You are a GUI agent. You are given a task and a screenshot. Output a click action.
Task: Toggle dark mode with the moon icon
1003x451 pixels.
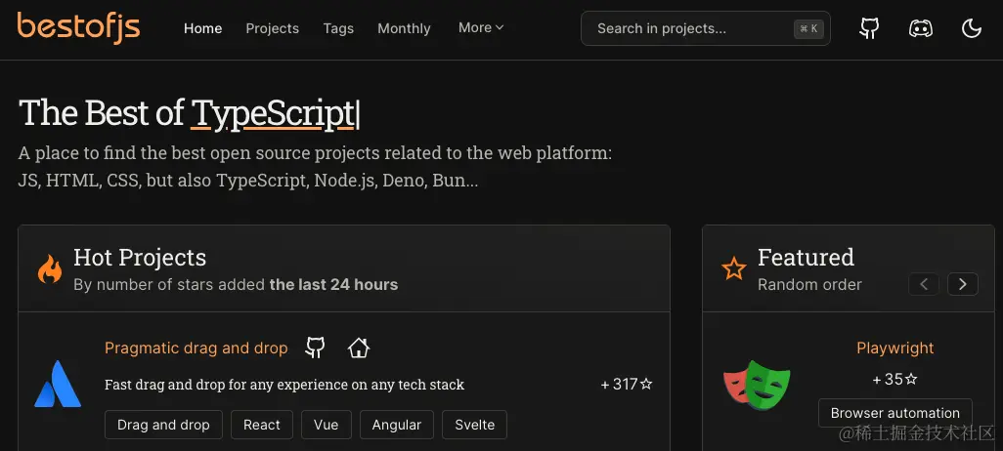pos(972,28)
